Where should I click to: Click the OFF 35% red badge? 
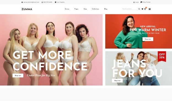point(162,56)
